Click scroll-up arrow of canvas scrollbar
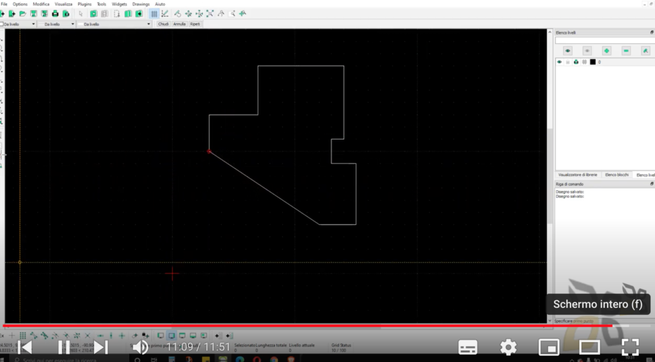 tap(549, 32)
